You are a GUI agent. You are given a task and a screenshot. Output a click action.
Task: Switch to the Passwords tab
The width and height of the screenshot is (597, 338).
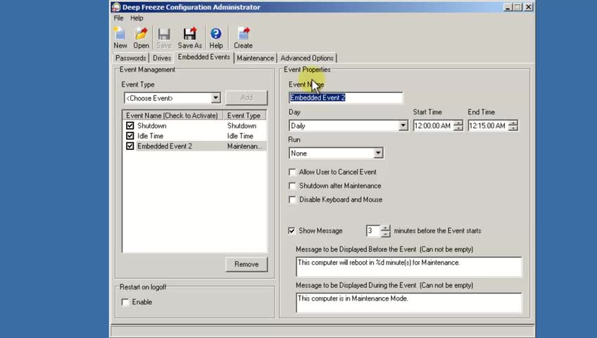click(x=131, y=58)
